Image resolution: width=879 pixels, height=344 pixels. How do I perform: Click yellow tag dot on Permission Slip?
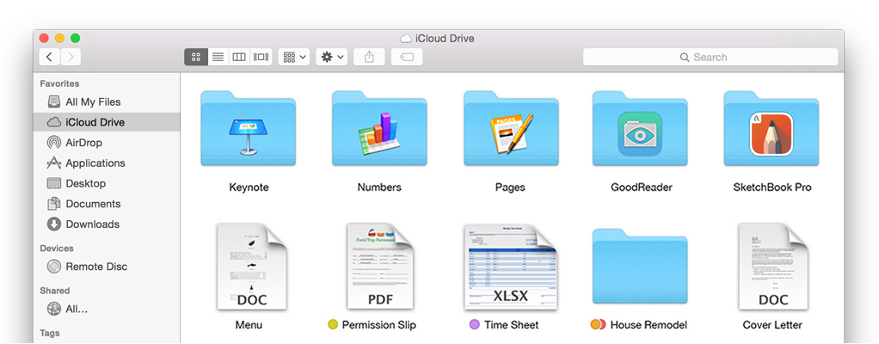(333, 324)
